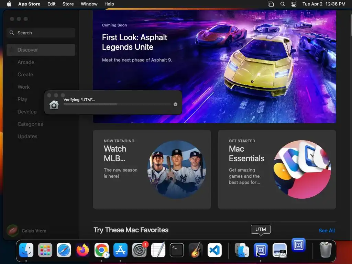Launch Firefox from the dock
Screen dimensions: 352x264
coord(82,250)
